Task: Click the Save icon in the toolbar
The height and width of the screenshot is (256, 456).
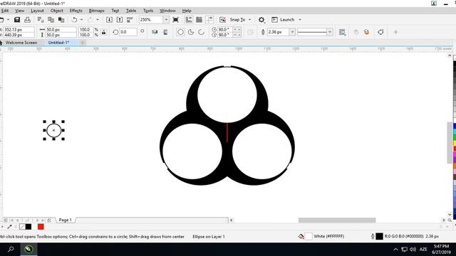Action: [x=17, y=20]
